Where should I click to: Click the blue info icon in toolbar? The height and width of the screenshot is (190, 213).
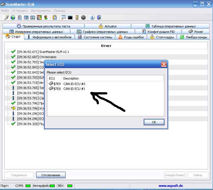click(x=92, y=17)
